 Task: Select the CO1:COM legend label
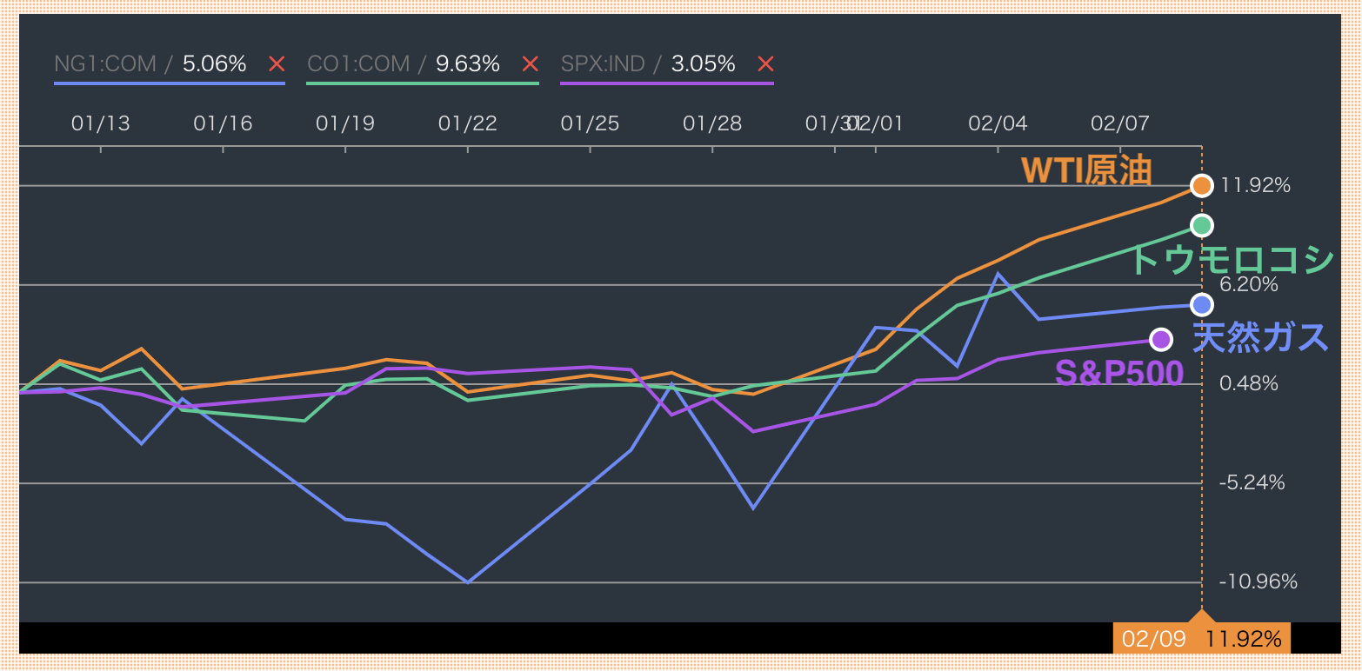coord(358,64)
